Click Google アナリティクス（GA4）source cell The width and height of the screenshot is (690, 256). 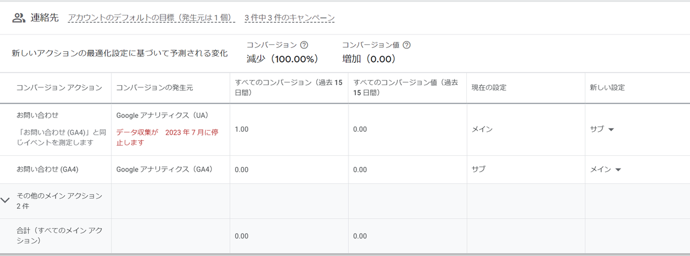tap(164, 170)
